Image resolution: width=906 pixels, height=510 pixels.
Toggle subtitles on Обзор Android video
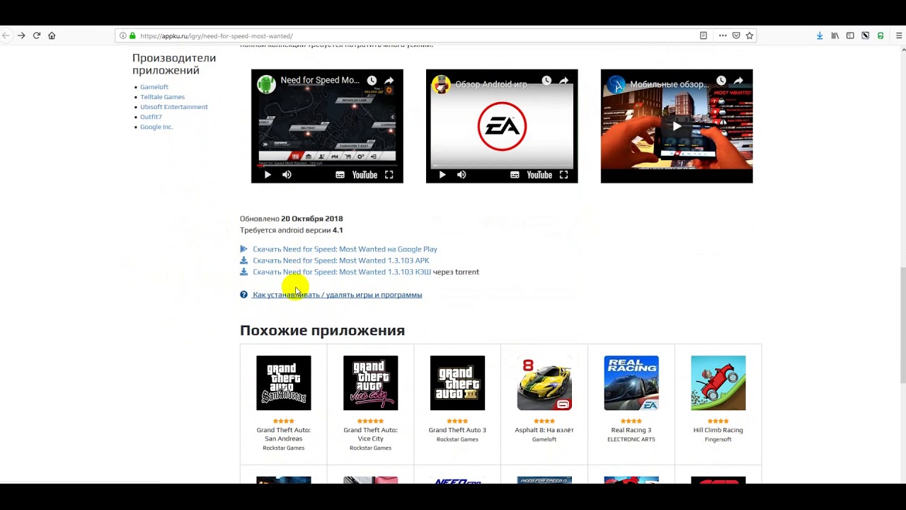pos(515,175)
